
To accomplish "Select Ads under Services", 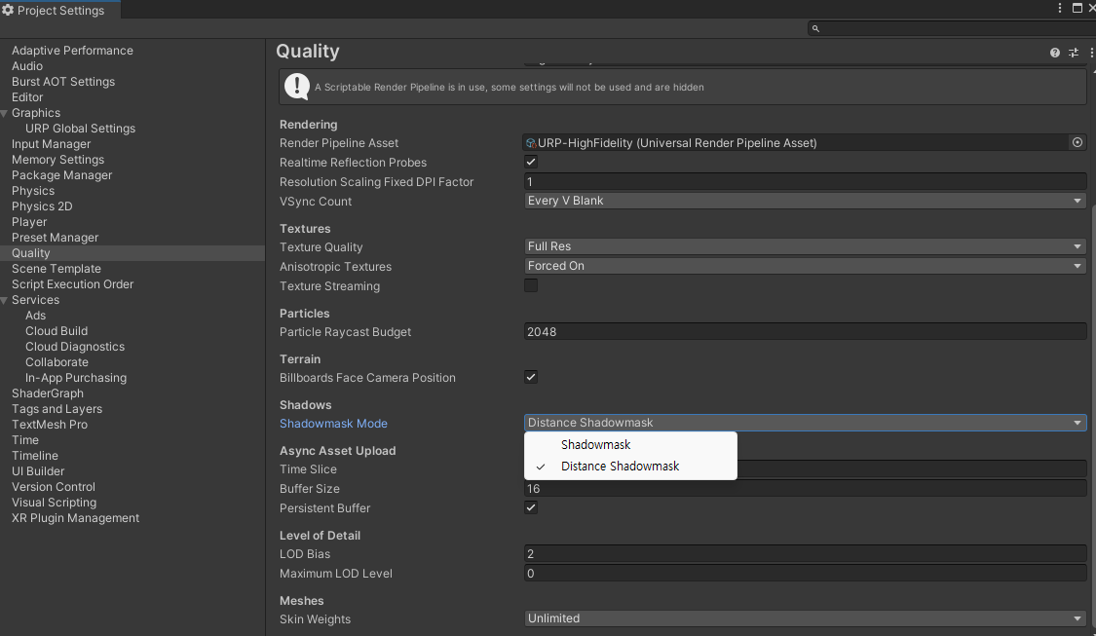I will [36, 316].
